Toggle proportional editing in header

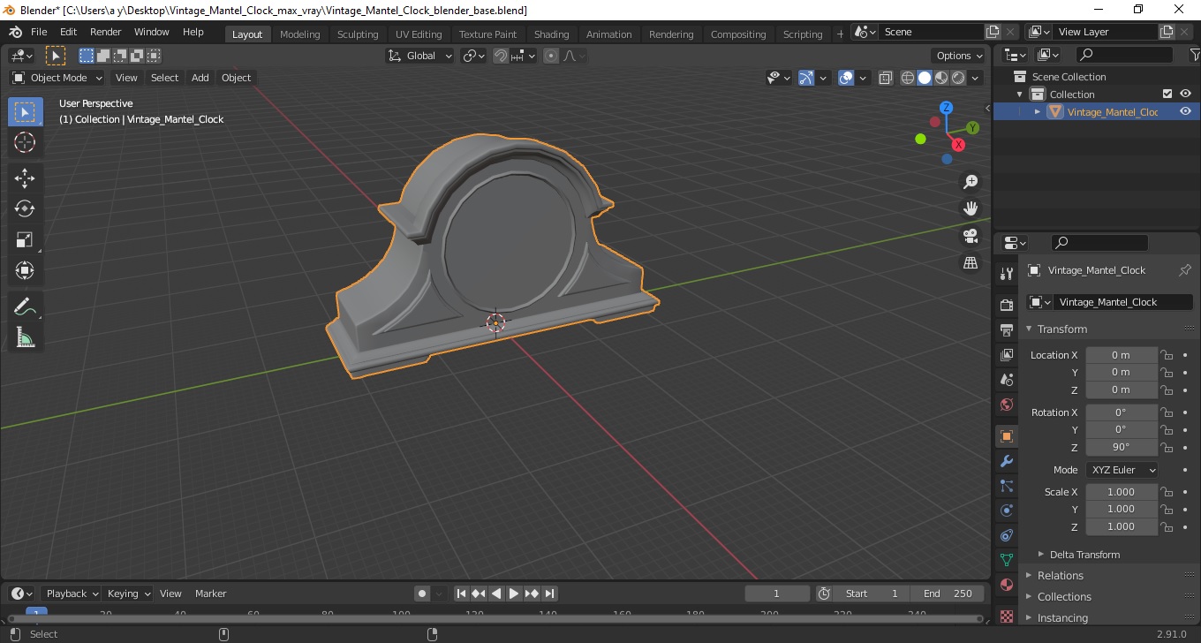551,56
